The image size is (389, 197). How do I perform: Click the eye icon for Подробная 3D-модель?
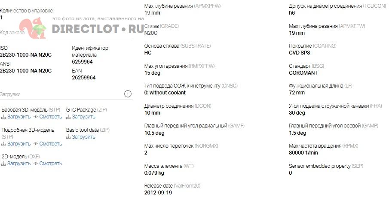pyautogui.click(x=36, y=144)
